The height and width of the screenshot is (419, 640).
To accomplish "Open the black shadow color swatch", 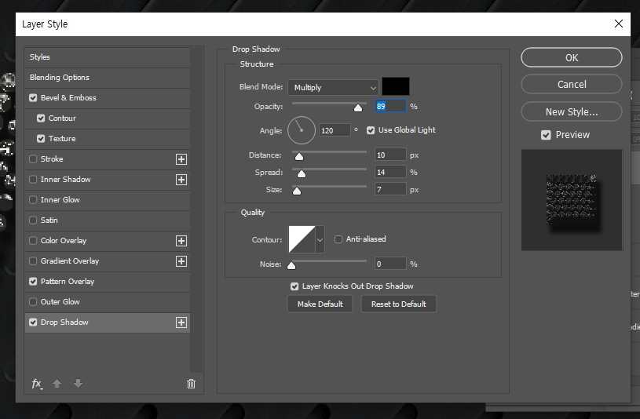I will 396,86.
